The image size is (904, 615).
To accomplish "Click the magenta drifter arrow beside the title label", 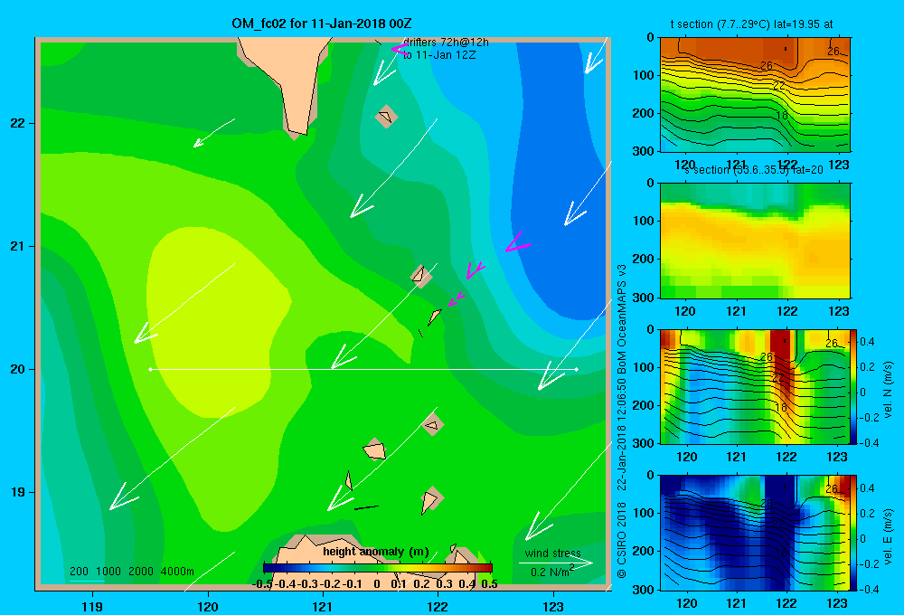I will point(399,49).
